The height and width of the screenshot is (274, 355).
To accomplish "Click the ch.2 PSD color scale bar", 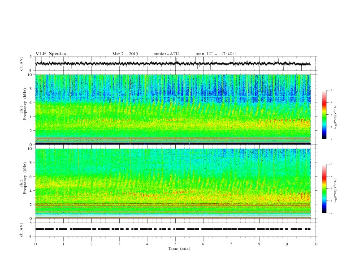I will [x=324, y=188].
